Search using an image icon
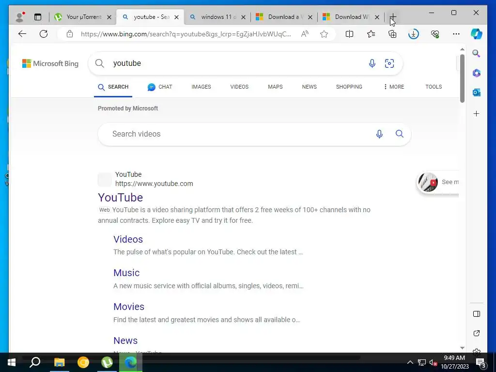496x372 pixels. (x=389, y=63)
